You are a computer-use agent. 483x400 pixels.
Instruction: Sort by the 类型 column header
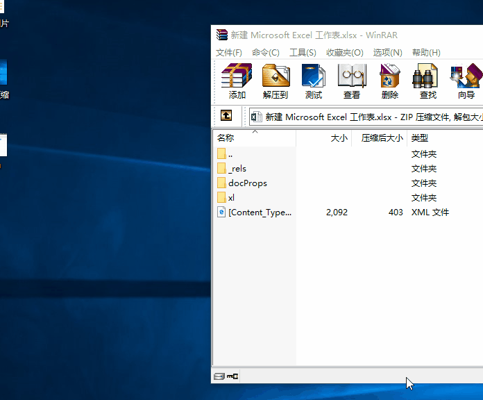click(x=445, y=138)
